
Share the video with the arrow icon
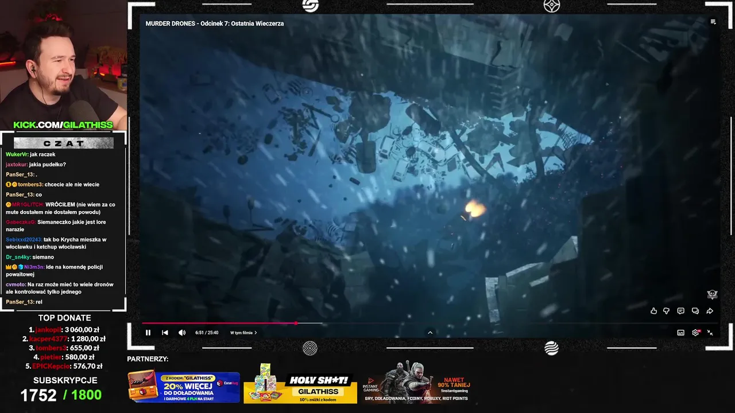[x=710, y=311]
